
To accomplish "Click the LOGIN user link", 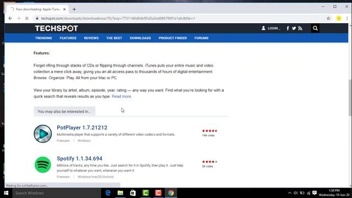I will pyautogui.click(x=271, y=28).
